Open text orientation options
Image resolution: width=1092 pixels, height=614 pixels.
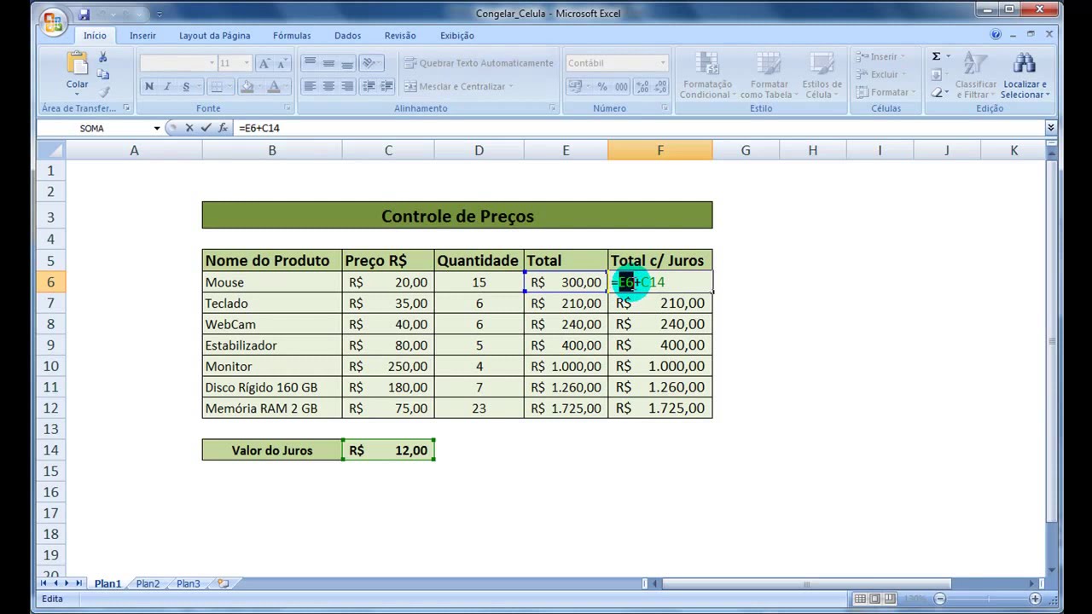coord(371,63)
